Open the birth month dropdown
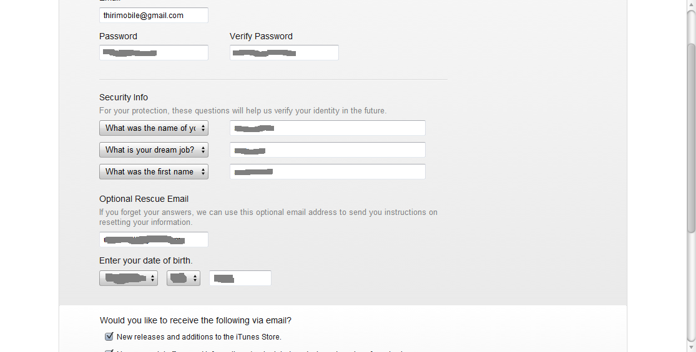696x352 pixels. click(x=129, y=278)
